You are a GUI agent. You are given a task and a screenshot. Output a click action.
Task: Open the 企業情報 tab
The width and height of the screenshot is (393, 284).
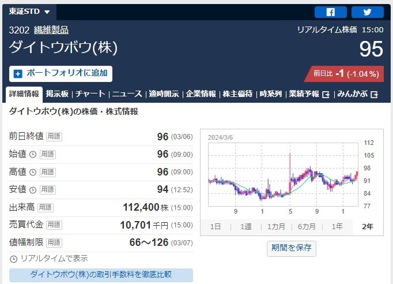[x=201, y=94]
